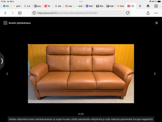The height and width of the screenshot is (122, 162).
Task: Open tab switcher showing 14 tabs
Action: click(156, 6)
